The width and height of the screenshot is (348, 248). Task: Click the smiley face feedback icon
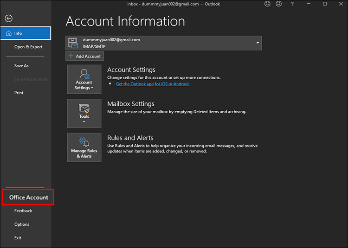pyautogui.click(x=267, y=4)
